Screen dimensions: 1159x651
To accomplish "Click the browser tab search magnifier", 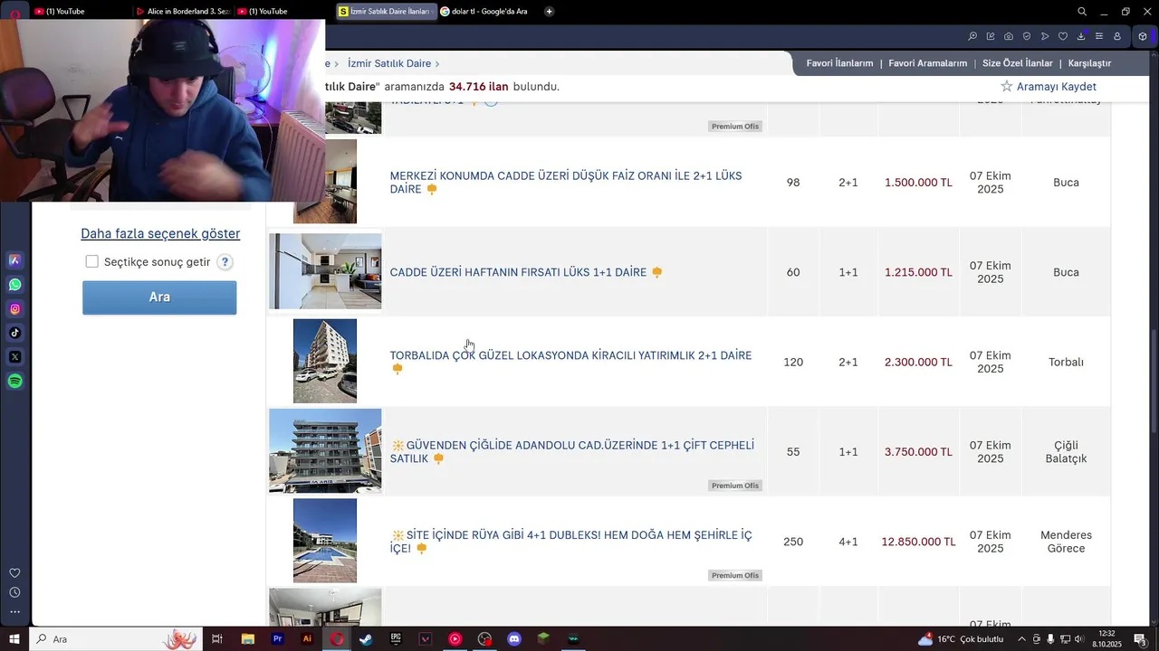I will coord(1082,12).
